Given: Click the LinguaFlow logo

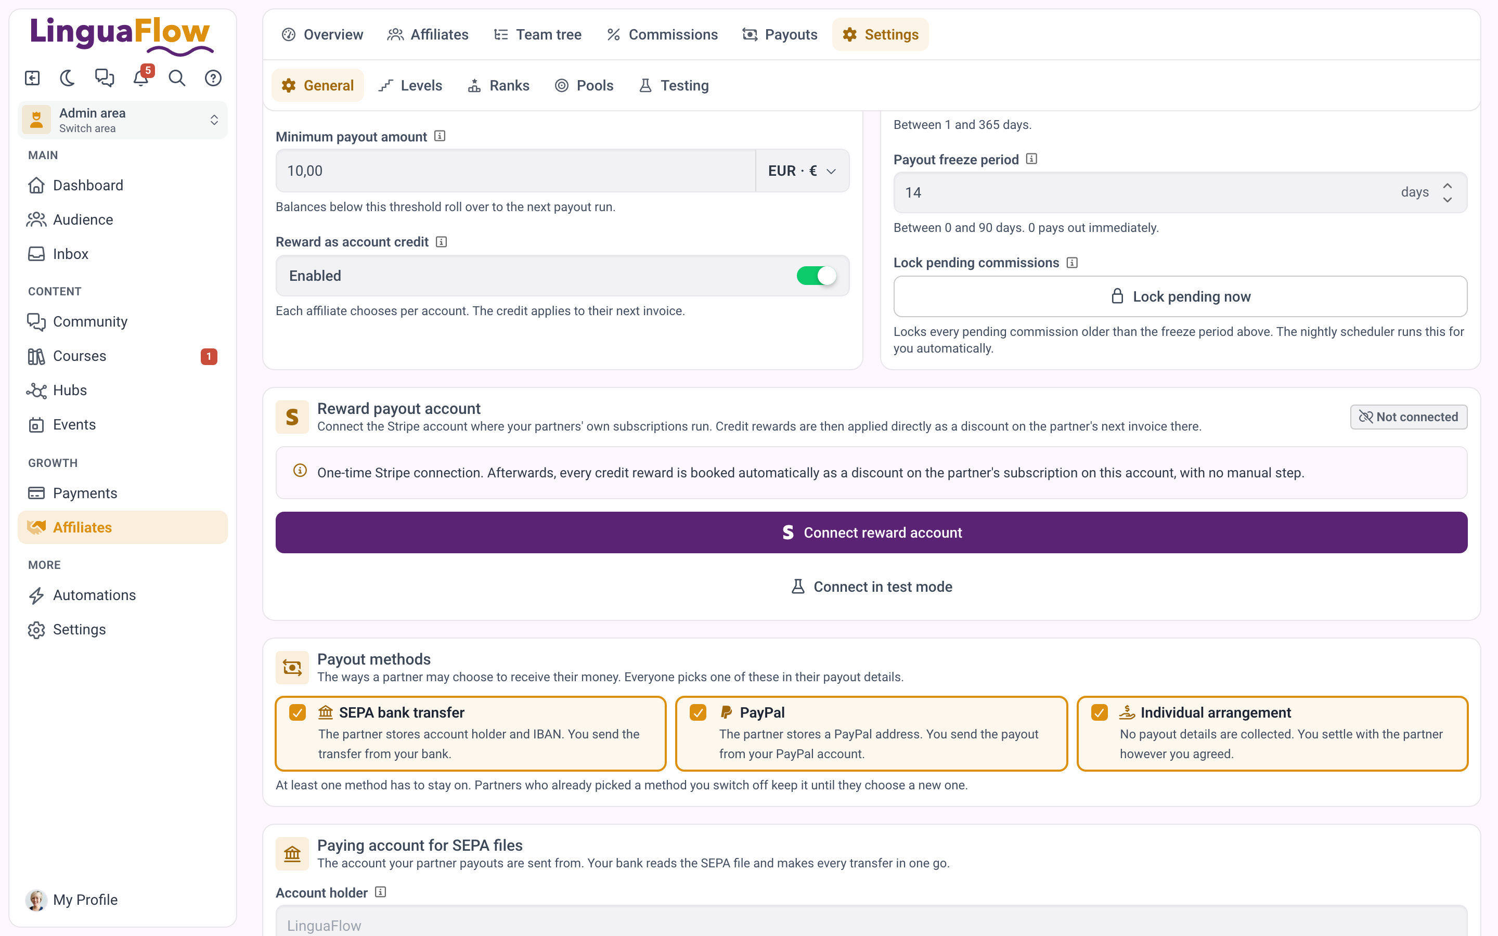Looking at the screenshot, I should 122,35.
